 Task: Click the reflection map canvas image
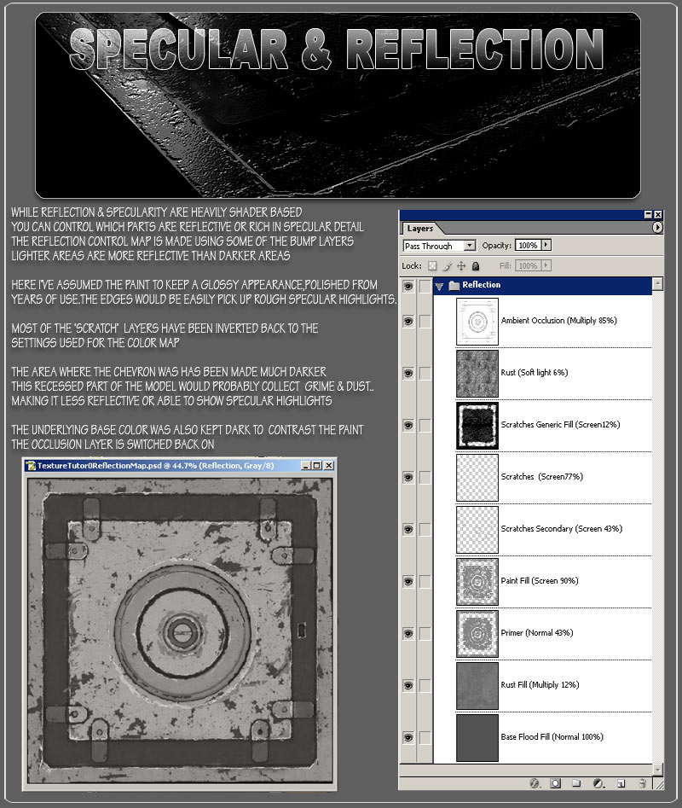[x=180, y=631]
